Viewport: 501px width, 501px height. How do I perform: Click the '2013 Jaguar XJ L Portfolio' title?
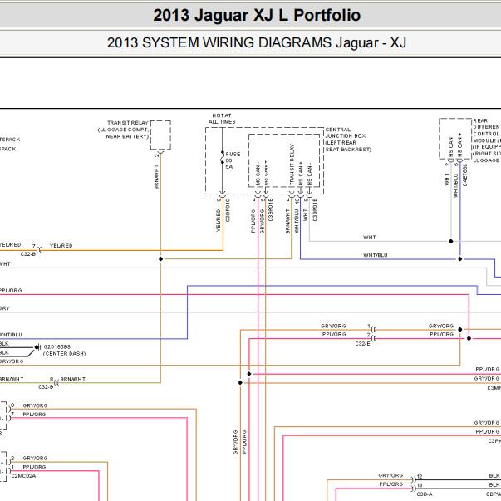coord(257,15)
